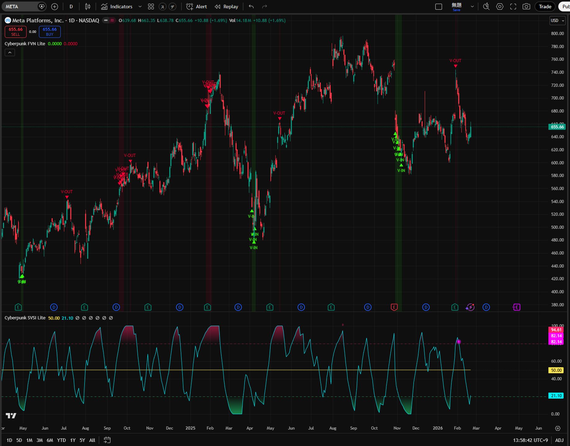
Task: Click the red earnings E marker near November
Action: (394, 307)
